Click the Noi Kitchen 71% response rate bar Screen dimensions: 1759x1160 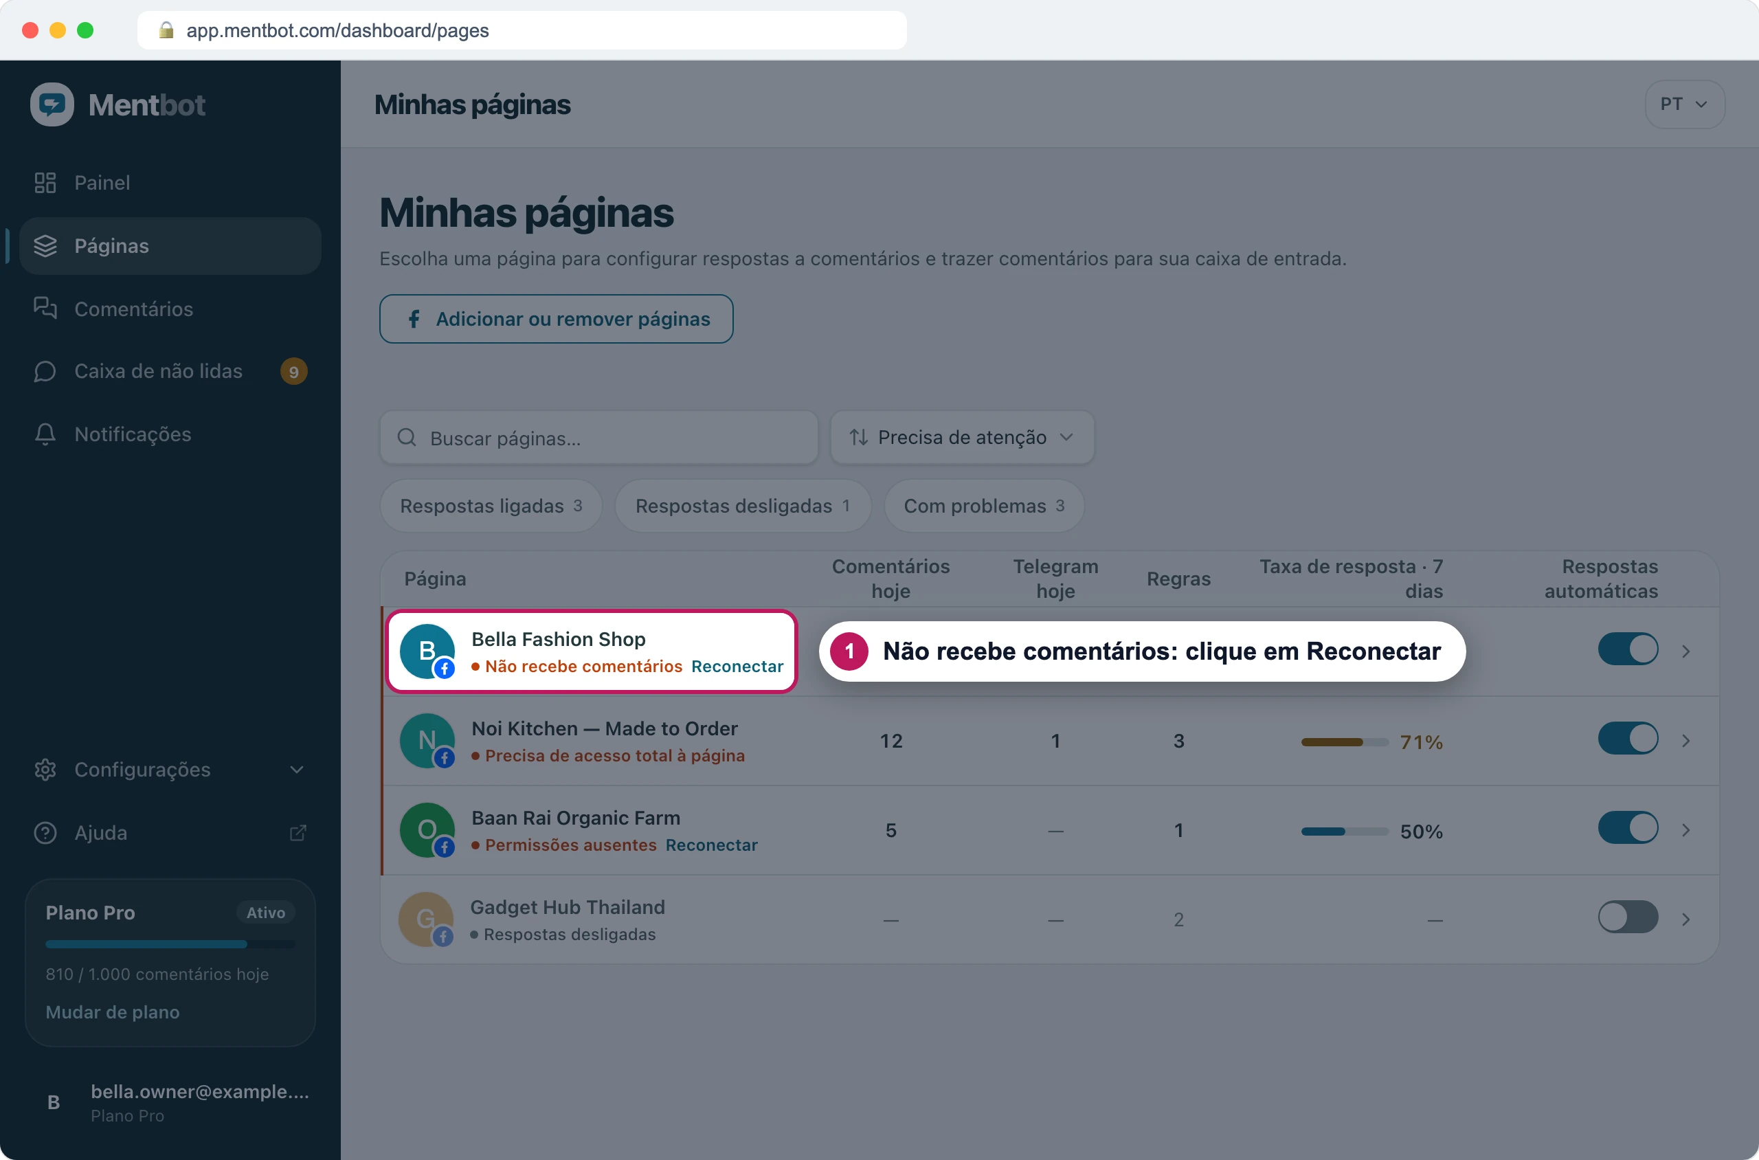(x=1344, y=742)
